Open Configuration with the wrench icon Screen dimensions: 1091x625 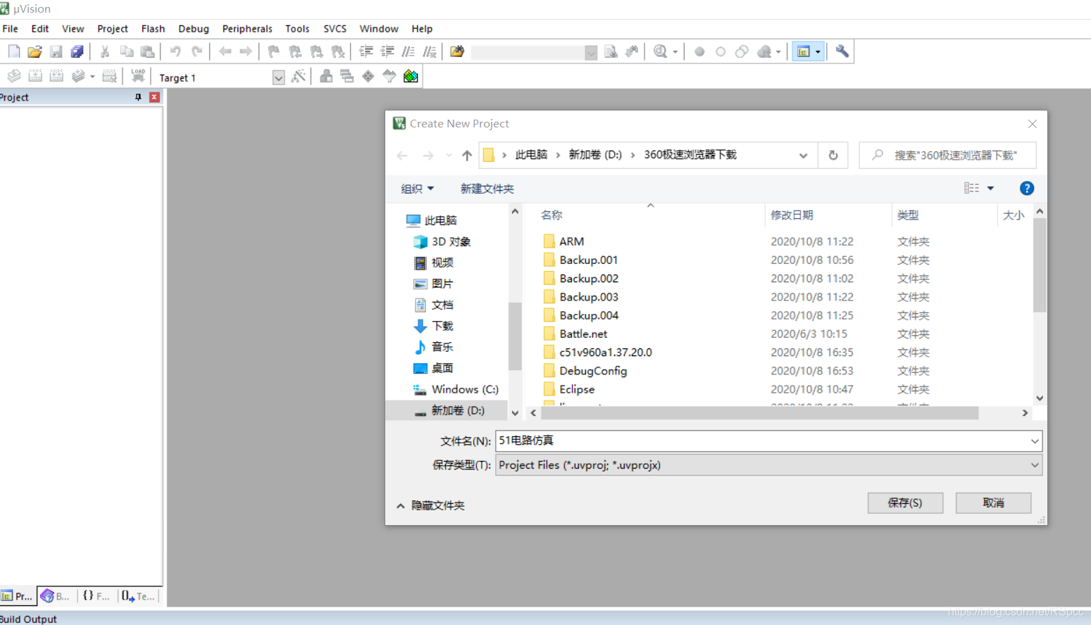click(x=842, y=51)
